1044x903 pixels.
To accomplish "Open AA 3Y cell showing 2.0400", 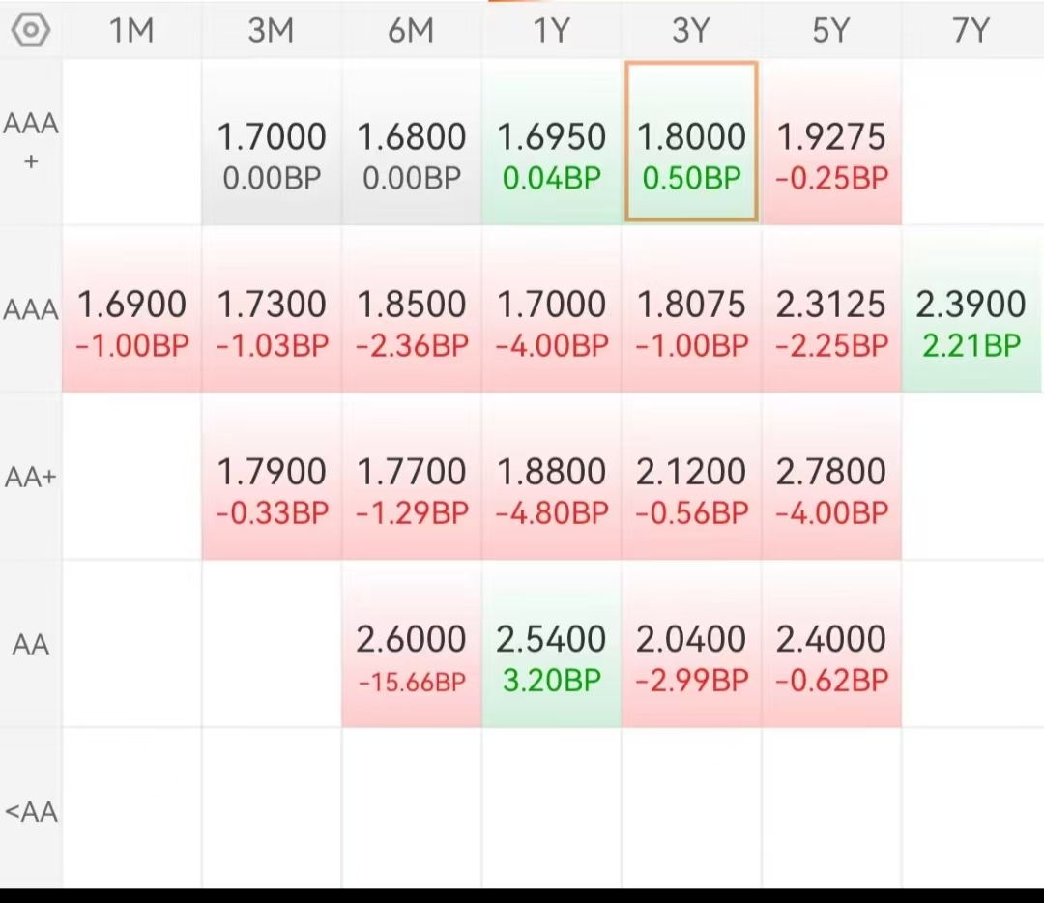I will pos(691,644).
